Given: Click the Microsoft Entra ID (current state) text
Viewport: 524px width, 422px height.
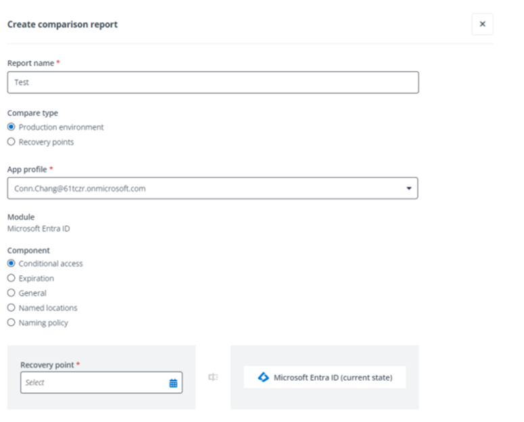Looking at the screenshot, I should 333,377.
